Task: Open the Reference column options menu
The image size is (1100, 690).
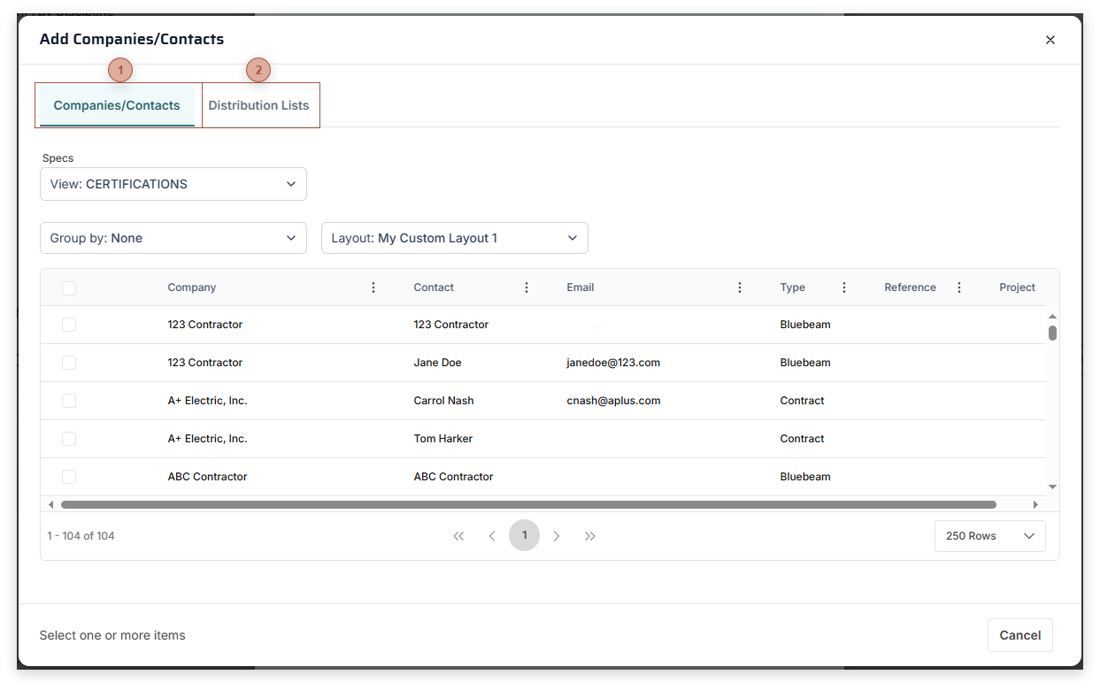Action: click(x=958, y=287)
